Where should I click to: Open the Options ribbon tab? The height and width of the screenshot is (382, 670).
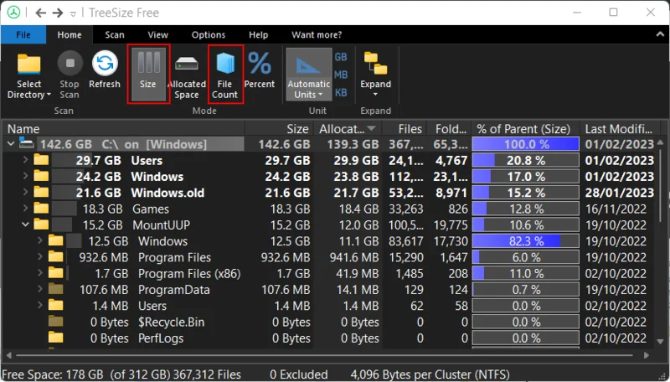point(208,35)
